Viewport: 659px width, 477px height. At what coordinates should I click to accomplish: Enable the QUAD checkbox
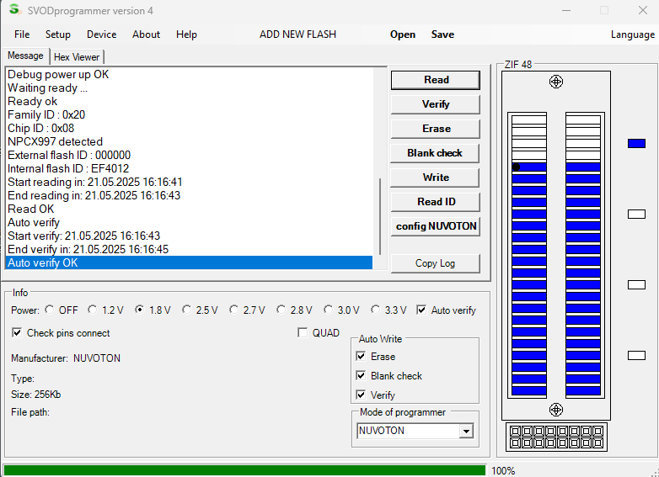(303, 333)
